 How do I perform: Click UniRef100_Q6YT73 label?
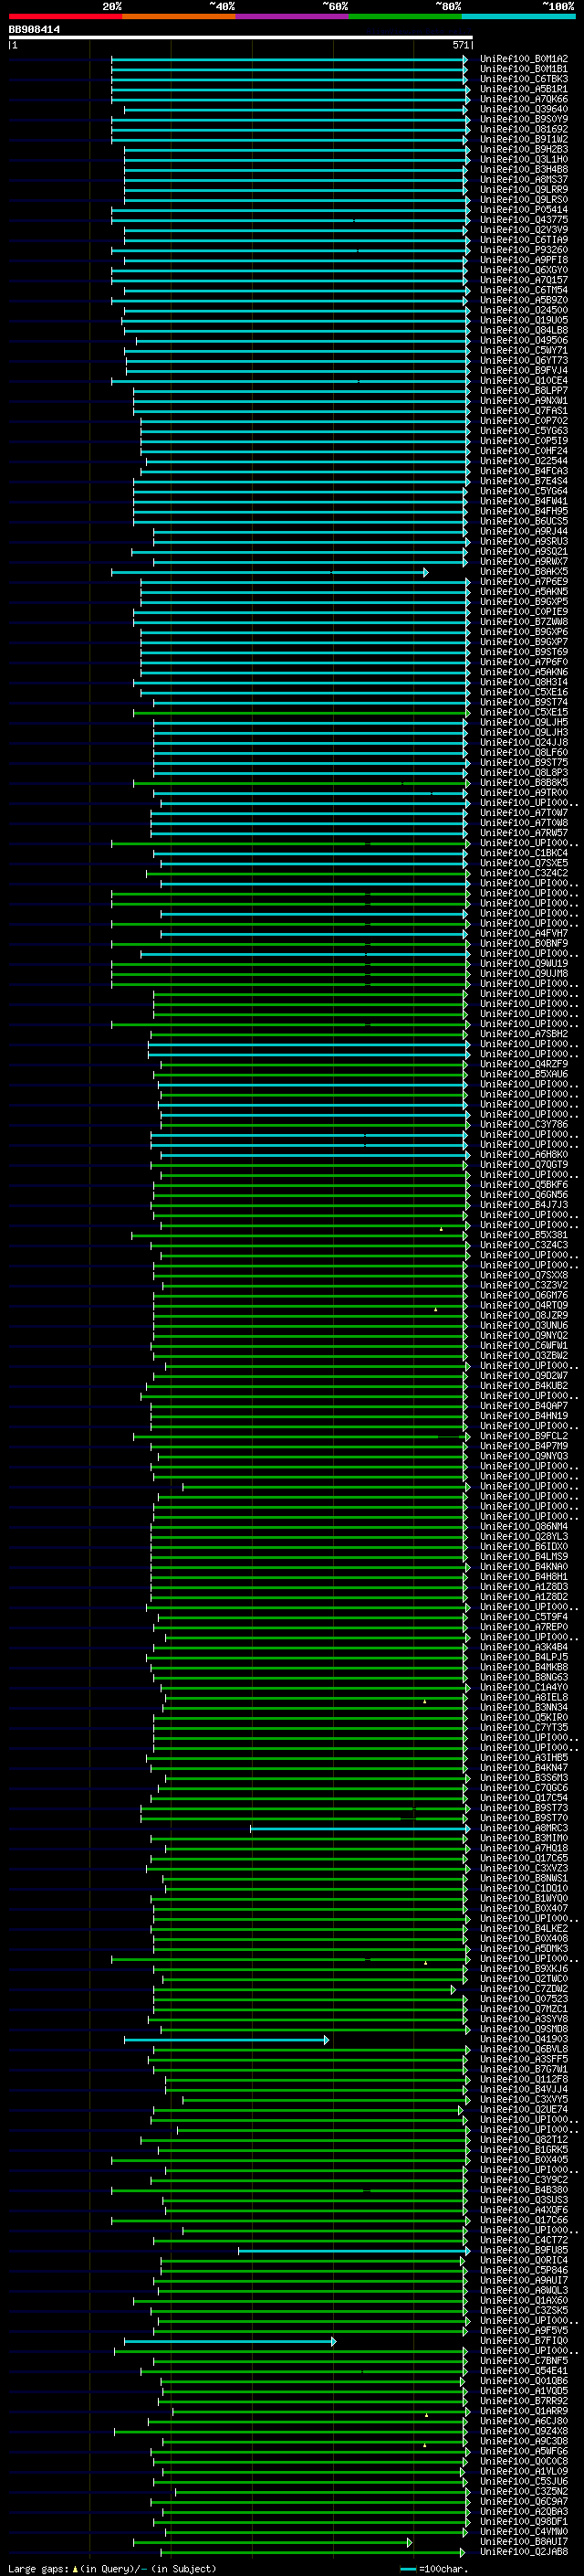point(524,360)
